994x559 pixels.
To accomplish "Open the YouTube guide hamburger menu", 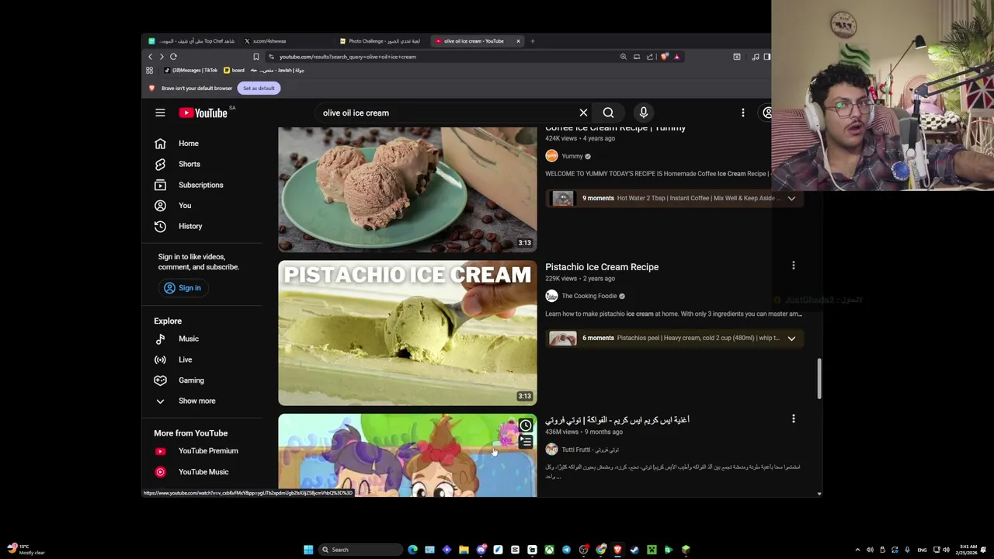I will point(160,113).
